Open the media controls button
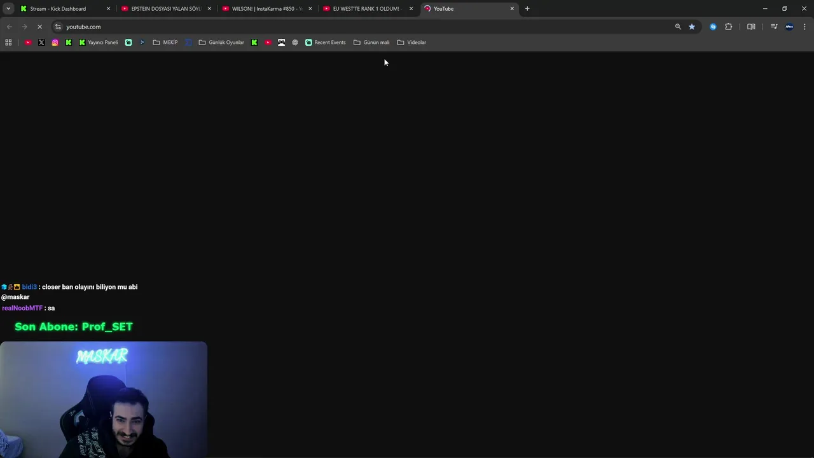The height and width of the screenshot is (458, 814). click(x=774, y=27)
